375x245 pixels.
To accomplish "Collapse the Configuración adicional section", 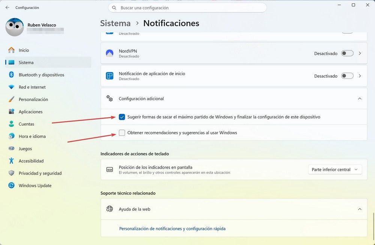I will (359, 98).
